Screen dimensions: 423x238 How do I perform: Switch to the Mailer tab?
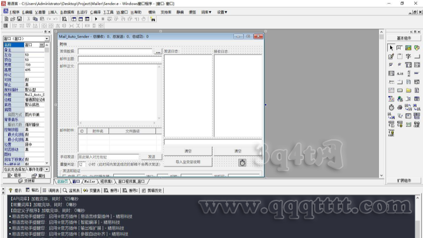point(90,181)
